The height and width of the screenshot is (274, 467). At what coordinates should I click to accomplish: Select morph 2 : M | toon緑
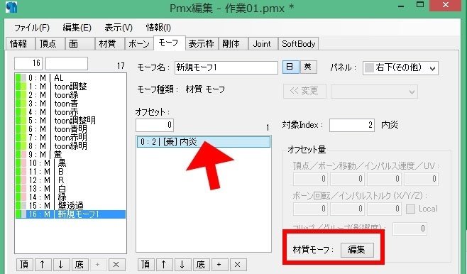[x=70, y=95]
